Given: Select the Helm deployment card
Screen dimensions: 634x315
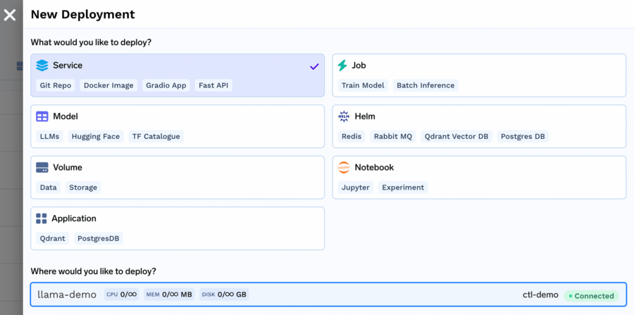Looking at the screenshot, I should [x=479, y=126].
